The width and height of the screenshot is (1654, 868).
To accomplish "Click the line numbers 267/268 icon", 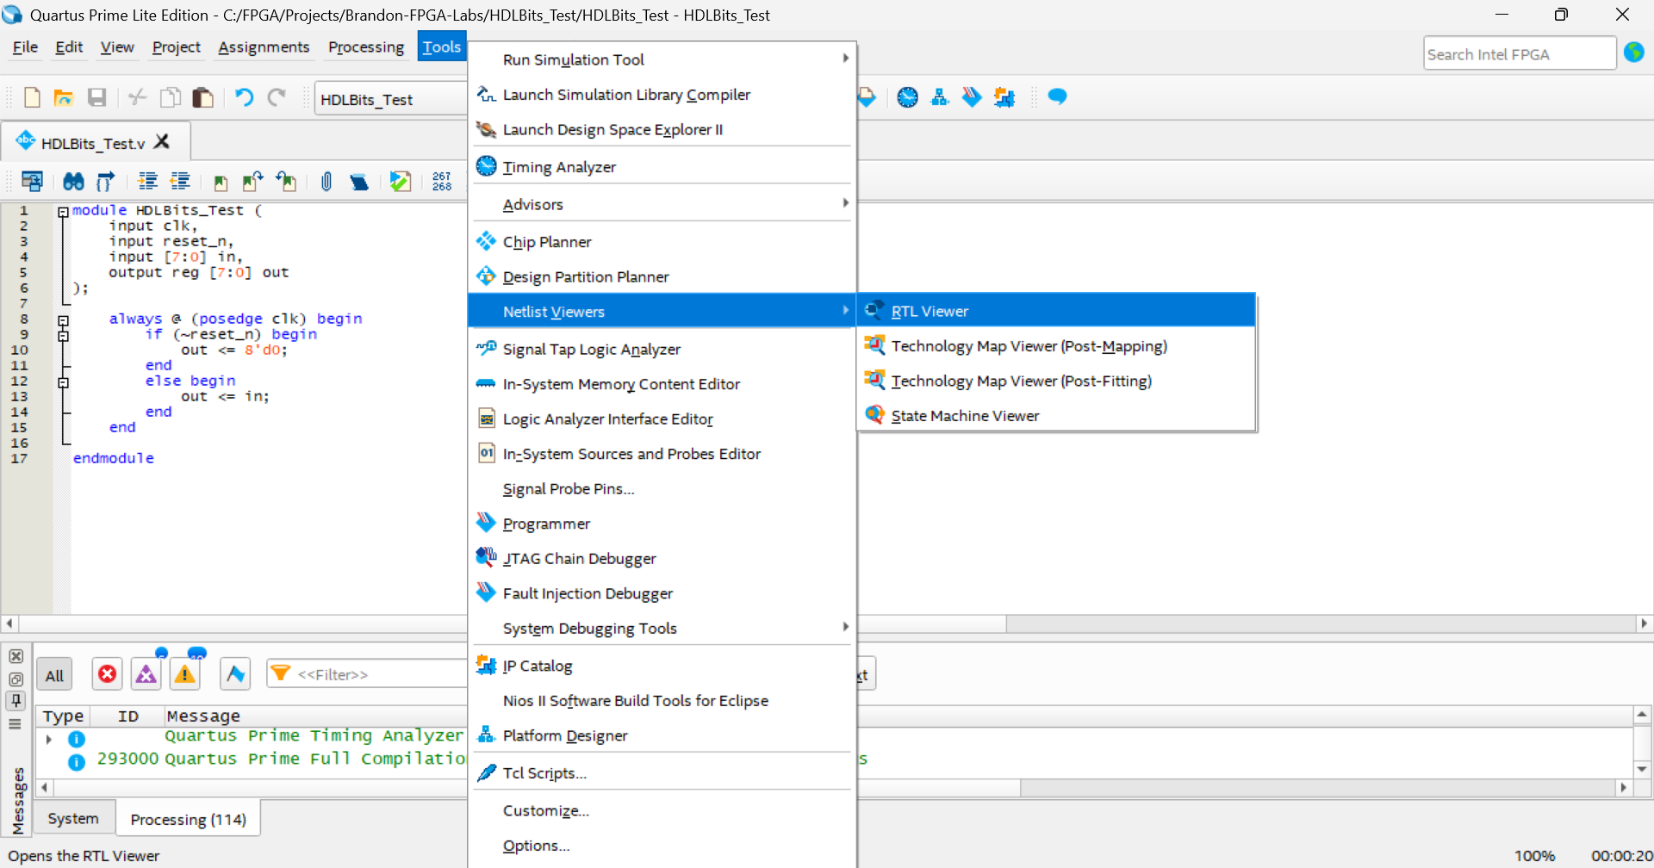I will point(442,182).
